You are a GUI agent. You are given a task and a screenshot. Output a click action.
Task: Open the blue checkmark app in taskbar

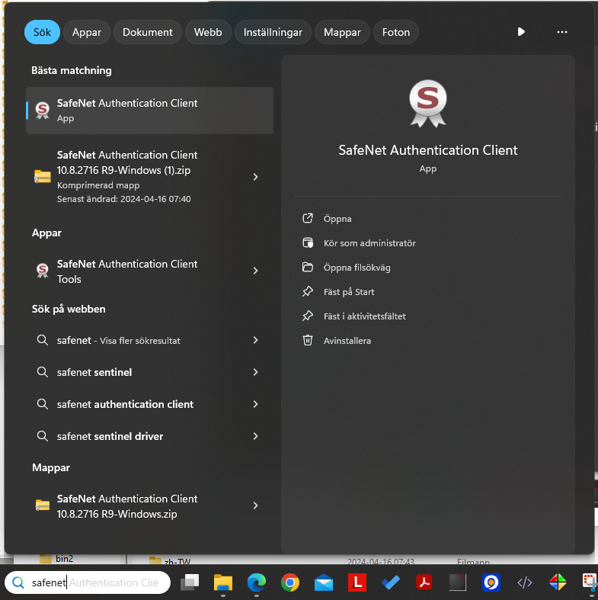pyautogui.click(x=391, y=582)
